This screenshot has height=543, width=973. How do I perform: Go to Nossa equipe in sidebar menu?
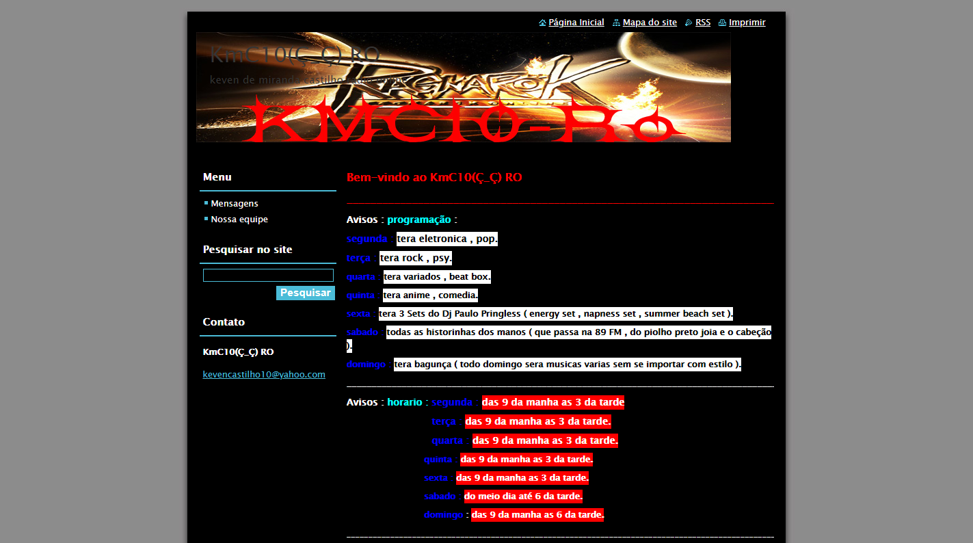coord(239,220)
